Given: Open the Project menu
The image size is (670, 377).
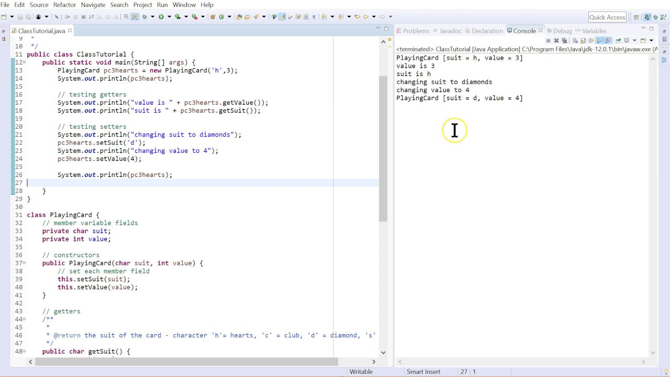Looking at the screenshot, I should point(142,5).
